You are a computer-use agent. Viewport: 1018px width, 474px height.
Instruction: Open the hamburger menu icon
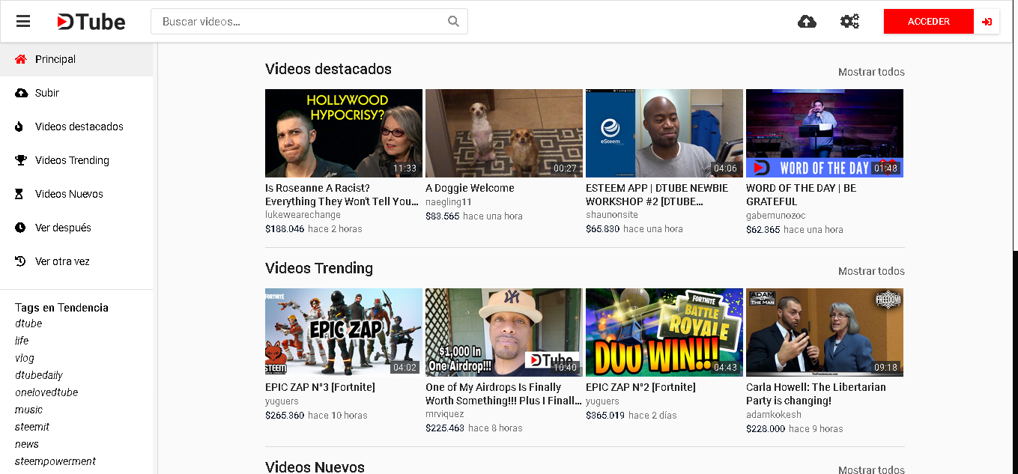[23, 22]
